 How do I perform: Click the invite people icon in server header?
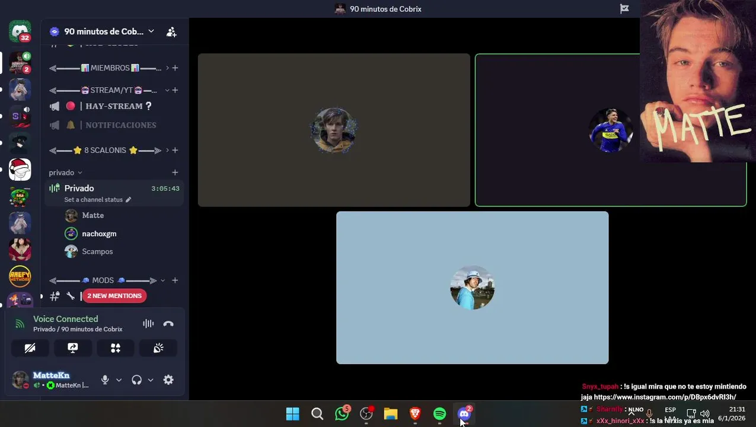pyautogui.click(x=171, y=32)
